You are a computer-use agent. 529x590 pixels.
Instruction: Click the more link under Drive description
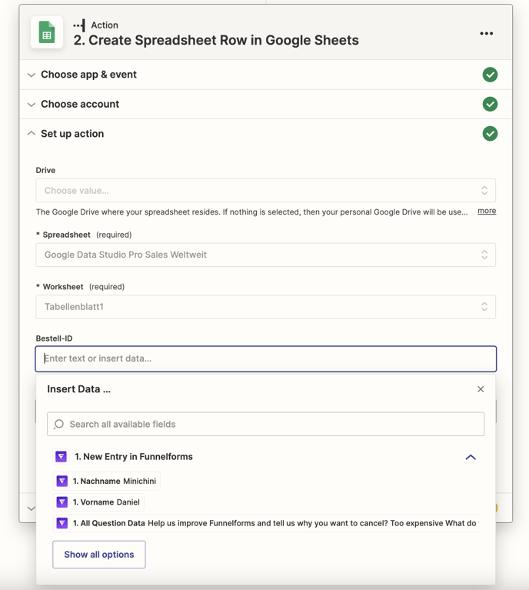click(487, 211)
